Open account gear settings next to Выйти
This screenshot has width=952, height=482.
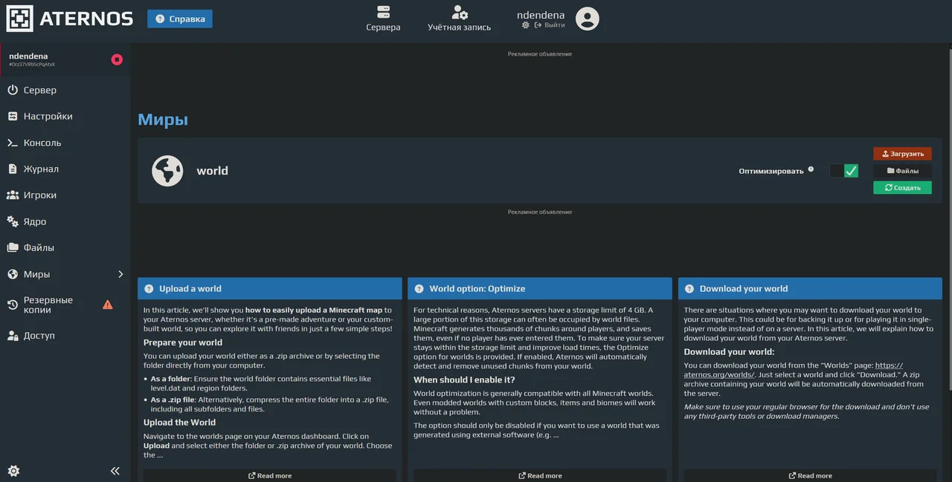click(x=526, y=25)
